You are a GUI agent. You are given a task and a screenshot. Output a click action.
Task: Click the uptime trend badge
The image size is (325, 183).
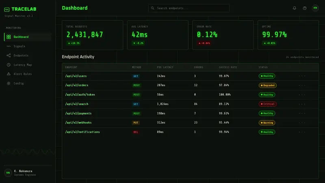(x=269, y=43)
